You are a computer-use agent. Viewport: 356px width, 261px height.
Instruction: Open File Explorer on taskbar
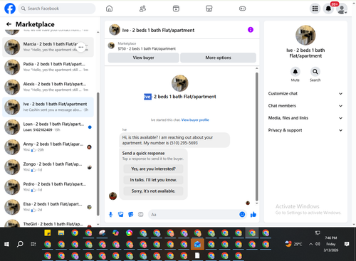61,233
